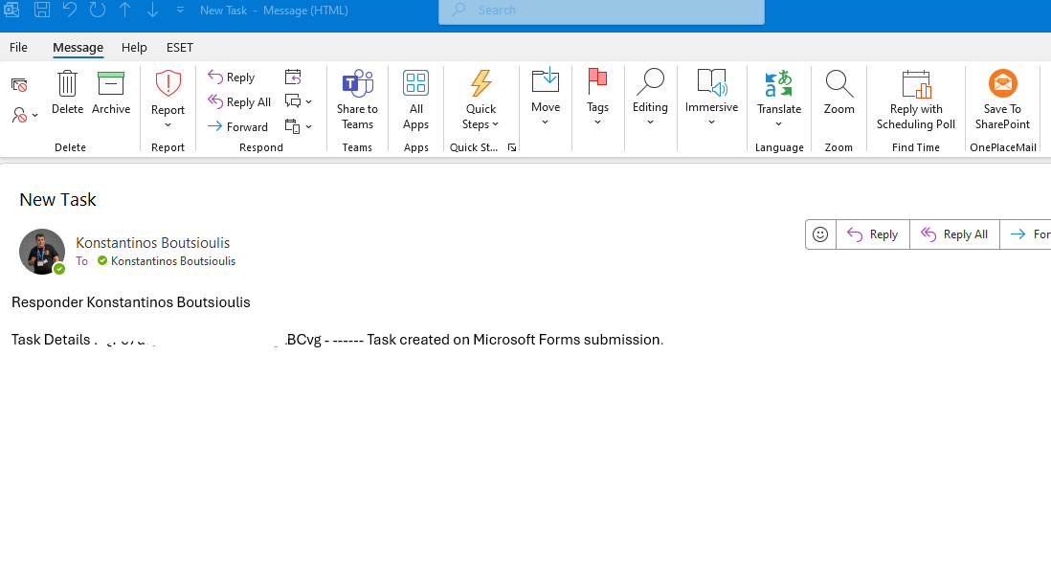The width and height of the screenshot is (1051, 578).
Task: Save the message using the title bar icon
Action: (42, 10)
